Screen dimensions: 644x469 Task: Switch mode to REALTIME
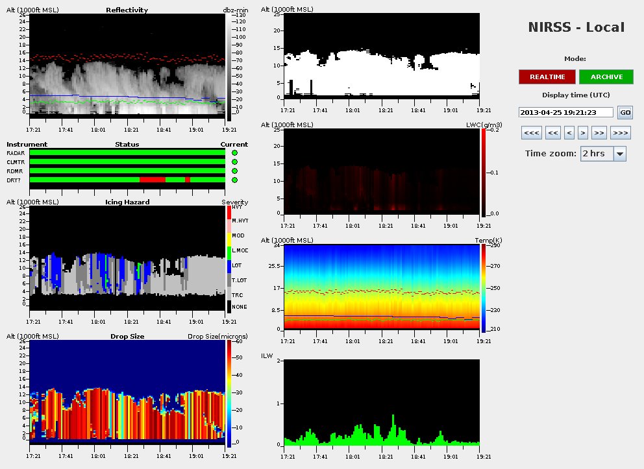547,77
